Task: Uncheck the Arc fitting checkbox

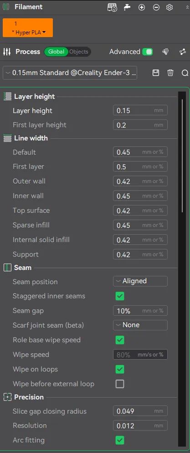Action: click(x=120, y=440)
